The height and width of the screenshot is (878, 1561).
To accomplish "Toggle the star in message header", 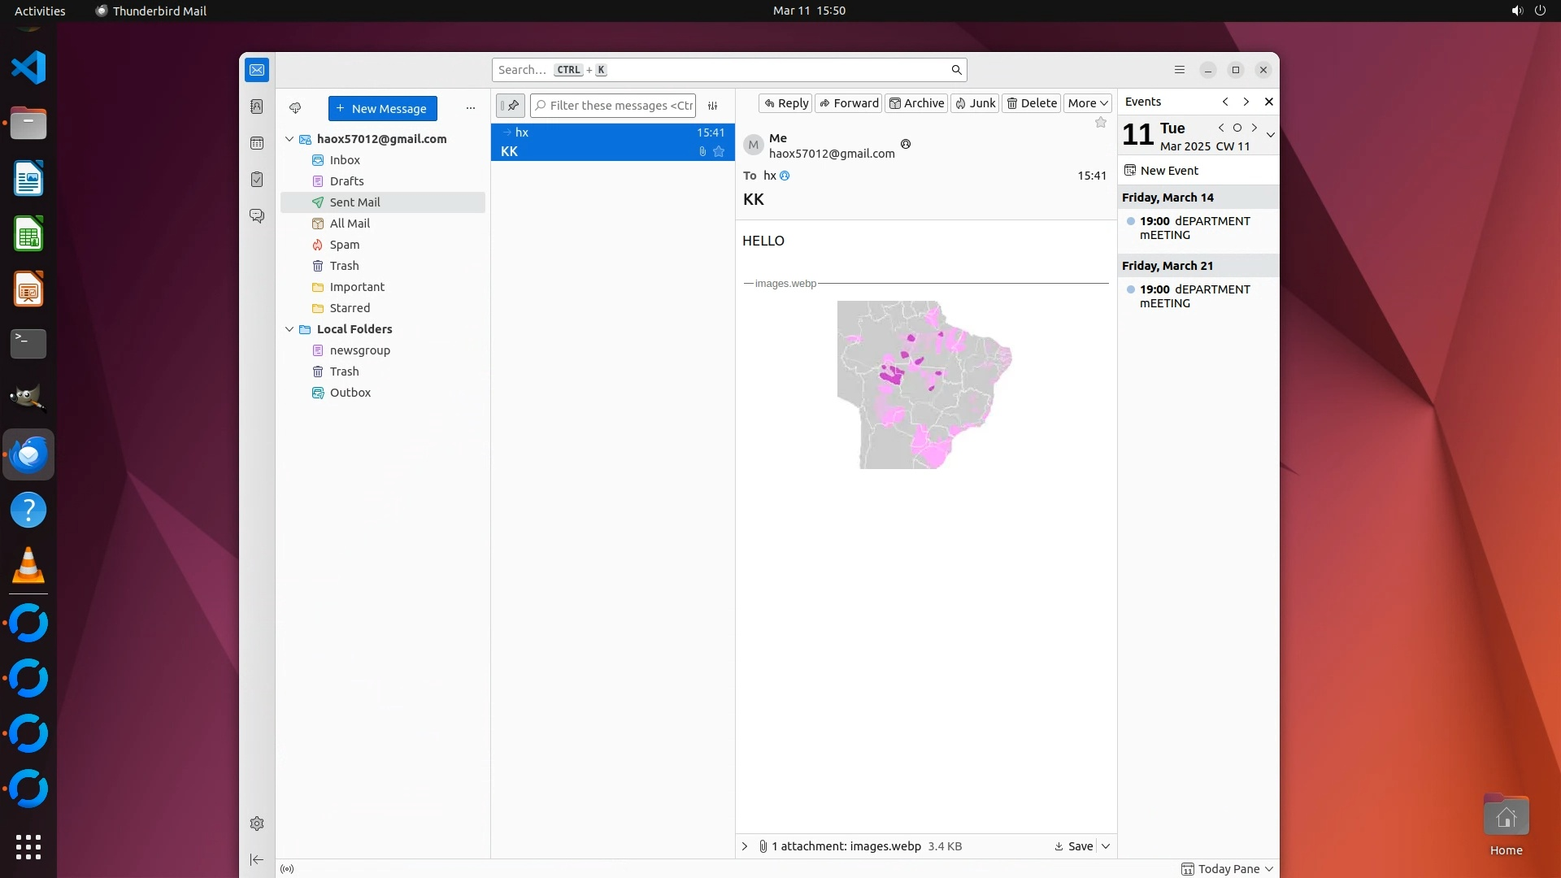I will (1101, 123).
